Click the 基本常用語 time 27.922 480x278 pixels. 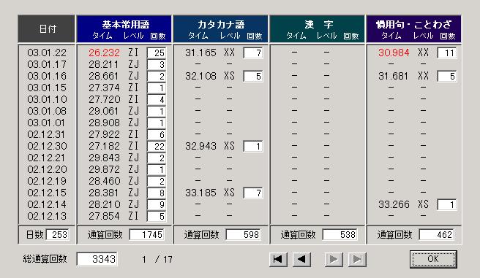click(104, 134)
